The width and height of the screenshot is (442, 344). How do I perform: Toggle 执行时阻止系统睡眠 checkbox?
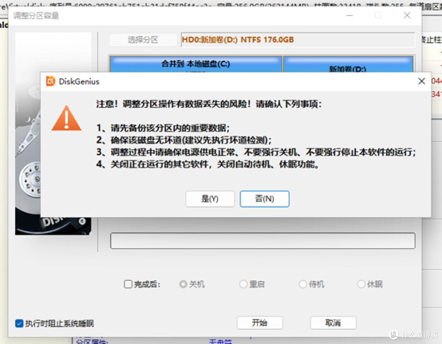coord(19,323)
